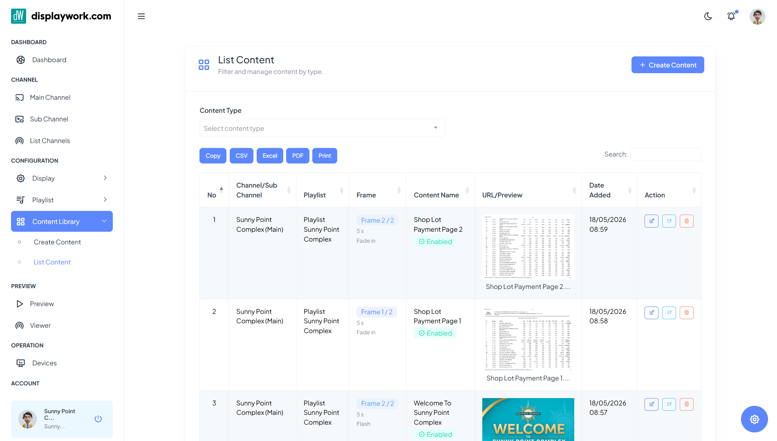Copy the table data
The width and height of the screenshot is (777, 441).
(213, 156)
